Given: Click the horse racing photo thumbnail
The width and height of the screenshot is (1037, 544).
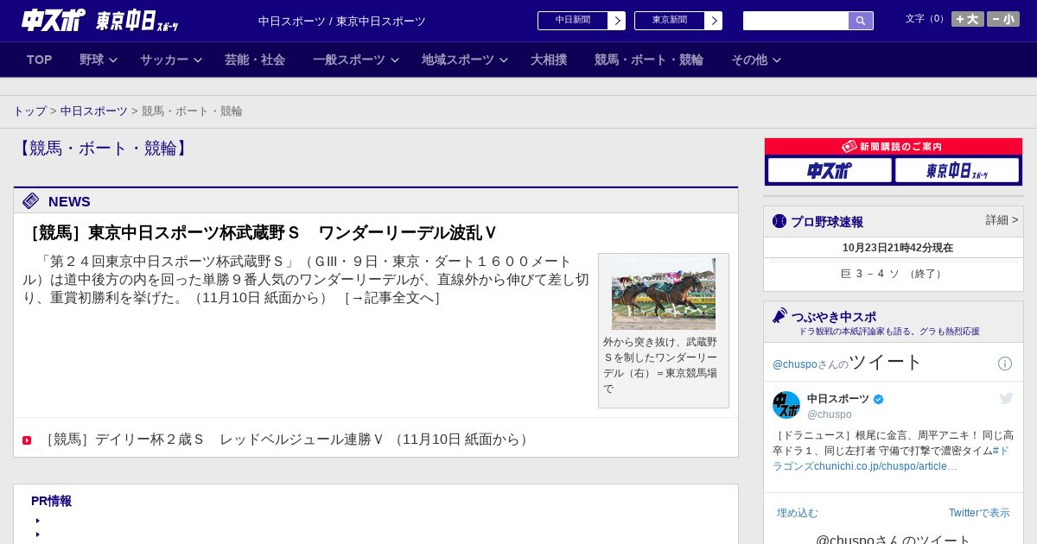Looking at the screenshot, I should pyautogui.click(x=664, y=294).
